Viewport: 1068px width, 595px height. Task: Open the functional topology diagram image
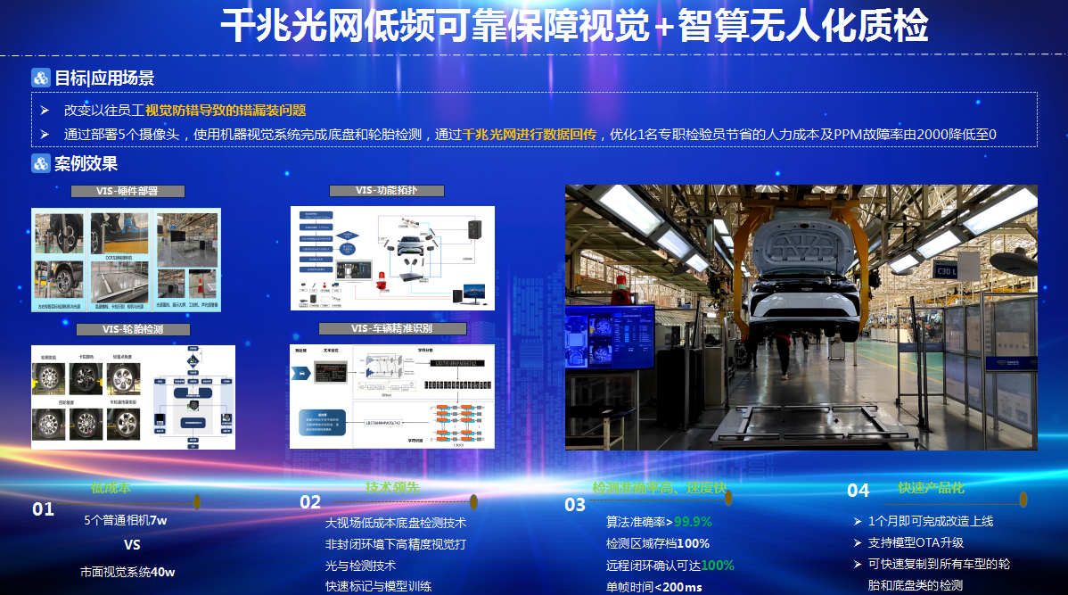[392, 259]
